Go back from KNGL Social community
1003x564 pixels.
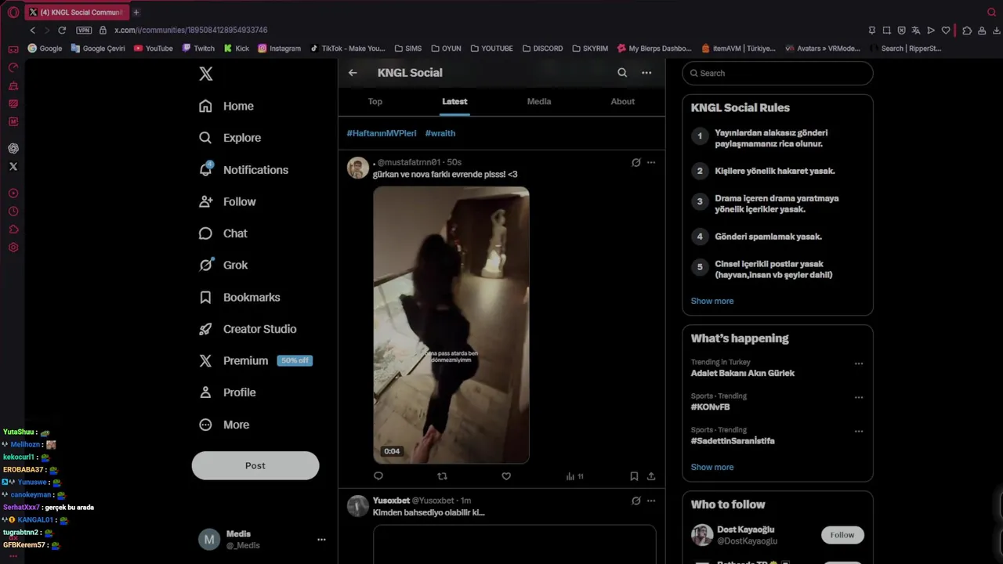pyautogui.click(x=353, y=73)
